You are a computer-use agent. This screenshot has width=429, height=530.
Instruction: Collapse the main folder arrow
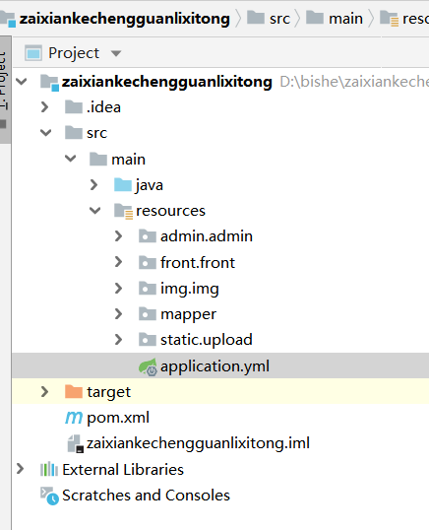[x=71, y=159]
